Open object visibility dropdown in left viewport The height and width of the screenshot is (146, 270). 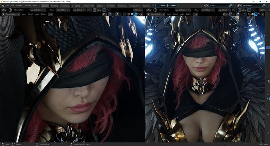(104, 14)
